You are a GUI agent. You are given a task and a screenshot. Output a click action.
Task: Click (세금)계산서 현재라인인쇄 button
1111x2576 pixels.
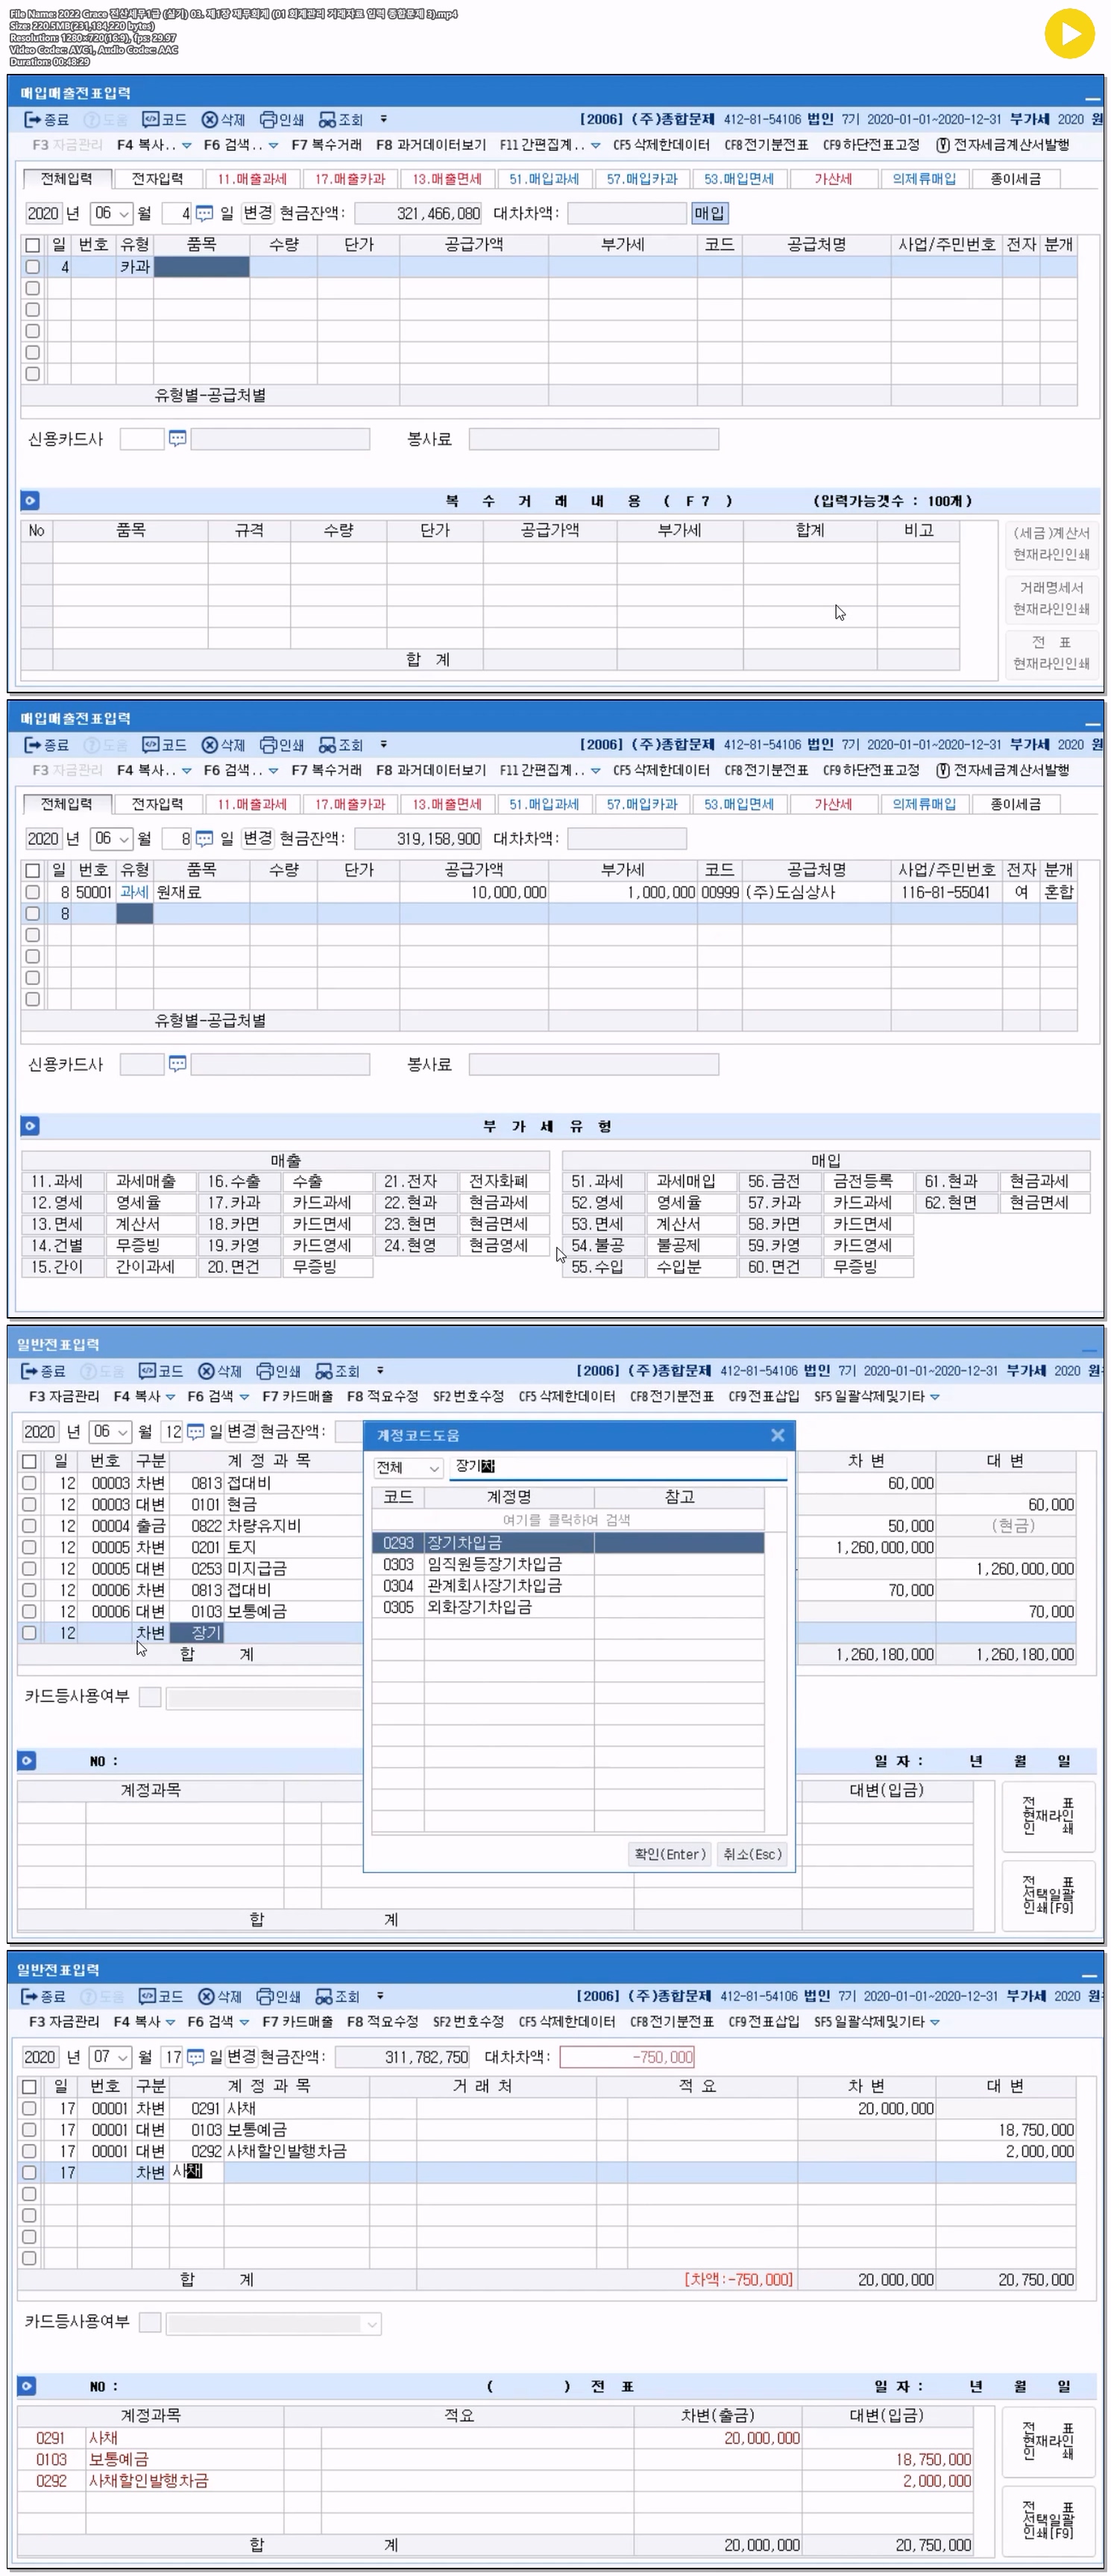1051,544
